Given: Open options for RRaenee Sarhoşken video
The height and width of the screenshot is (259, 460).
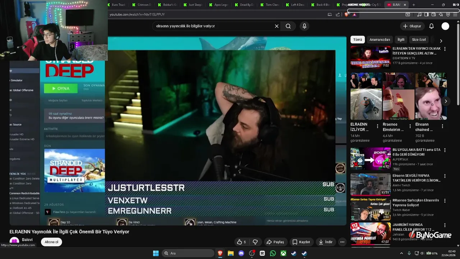Looking at the screenshot, I should click(445, 201).
